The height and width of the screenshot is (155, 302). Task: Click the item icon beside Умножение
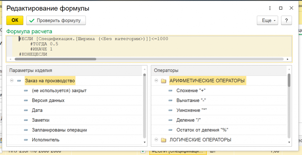(170, 110)
